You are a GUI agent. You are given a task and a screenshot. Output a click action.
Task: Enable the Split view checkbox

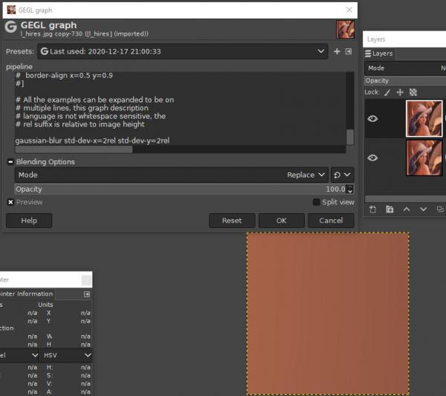(317, 202)
